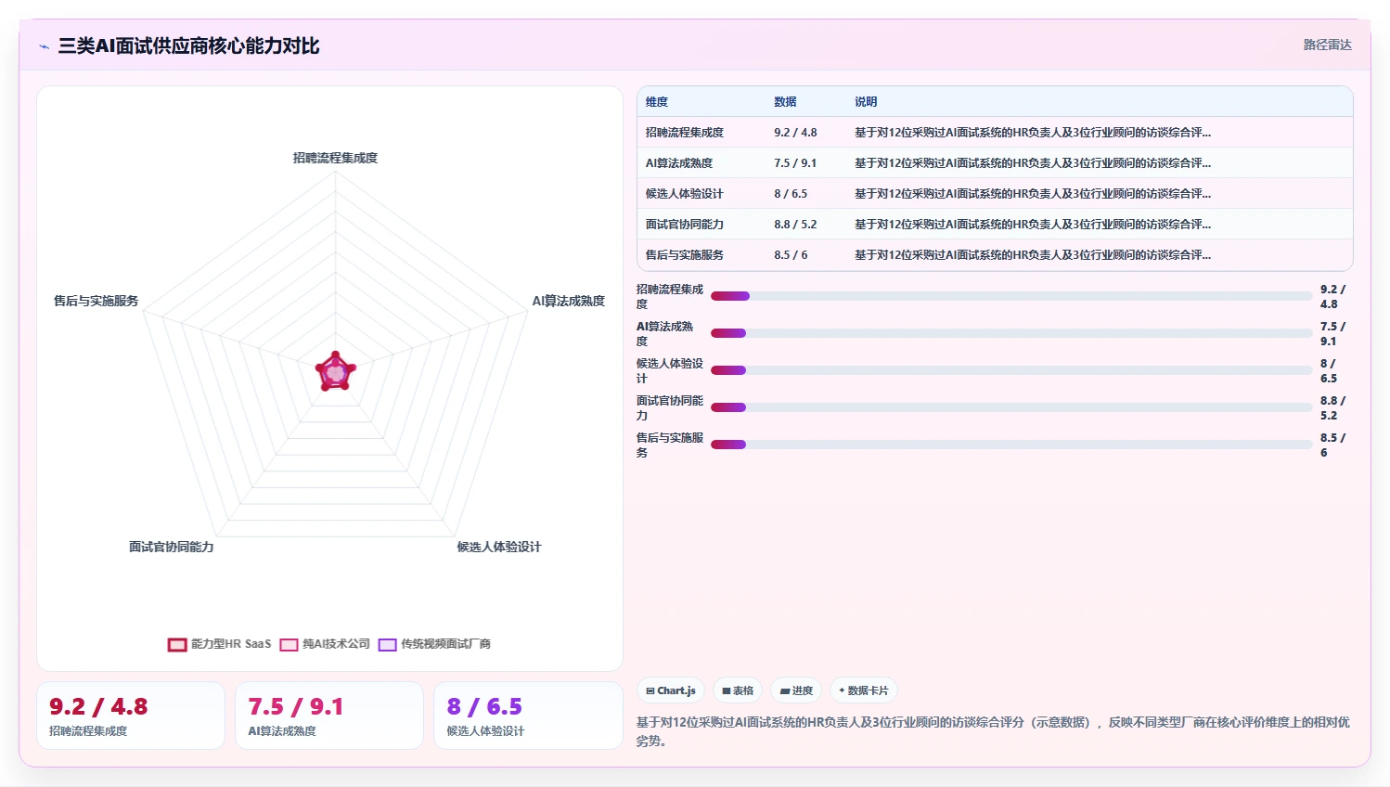1390x787 pixels.
Task: Click the 8.5 / 6 table cell
Action: tap(791, 255)
